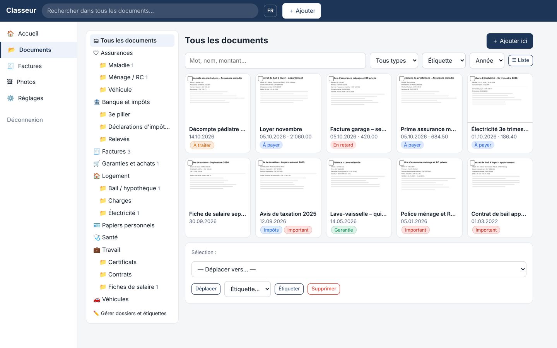Viewport: 557px width, 348px height.
Task: Click the Réglages gear icon
Action: pos(10,98)
